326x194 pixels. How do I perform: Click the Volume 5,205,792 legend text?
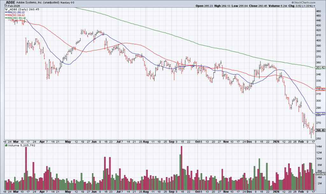pos(22,145)
